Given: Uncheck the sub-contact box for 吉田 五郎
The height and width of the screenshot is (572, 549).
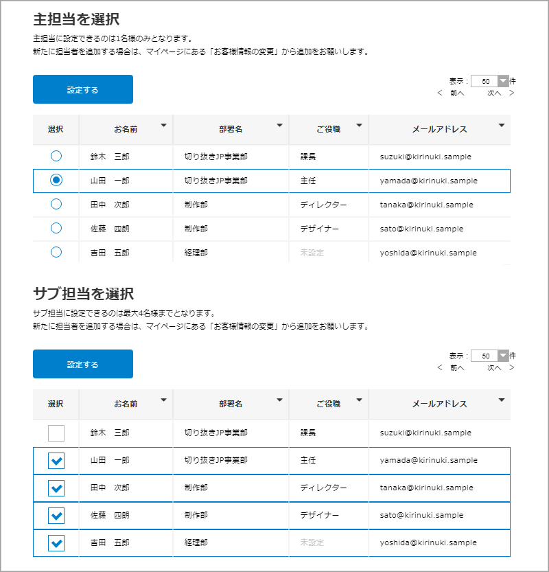Looking at the screenshot, I should point(56,543).
